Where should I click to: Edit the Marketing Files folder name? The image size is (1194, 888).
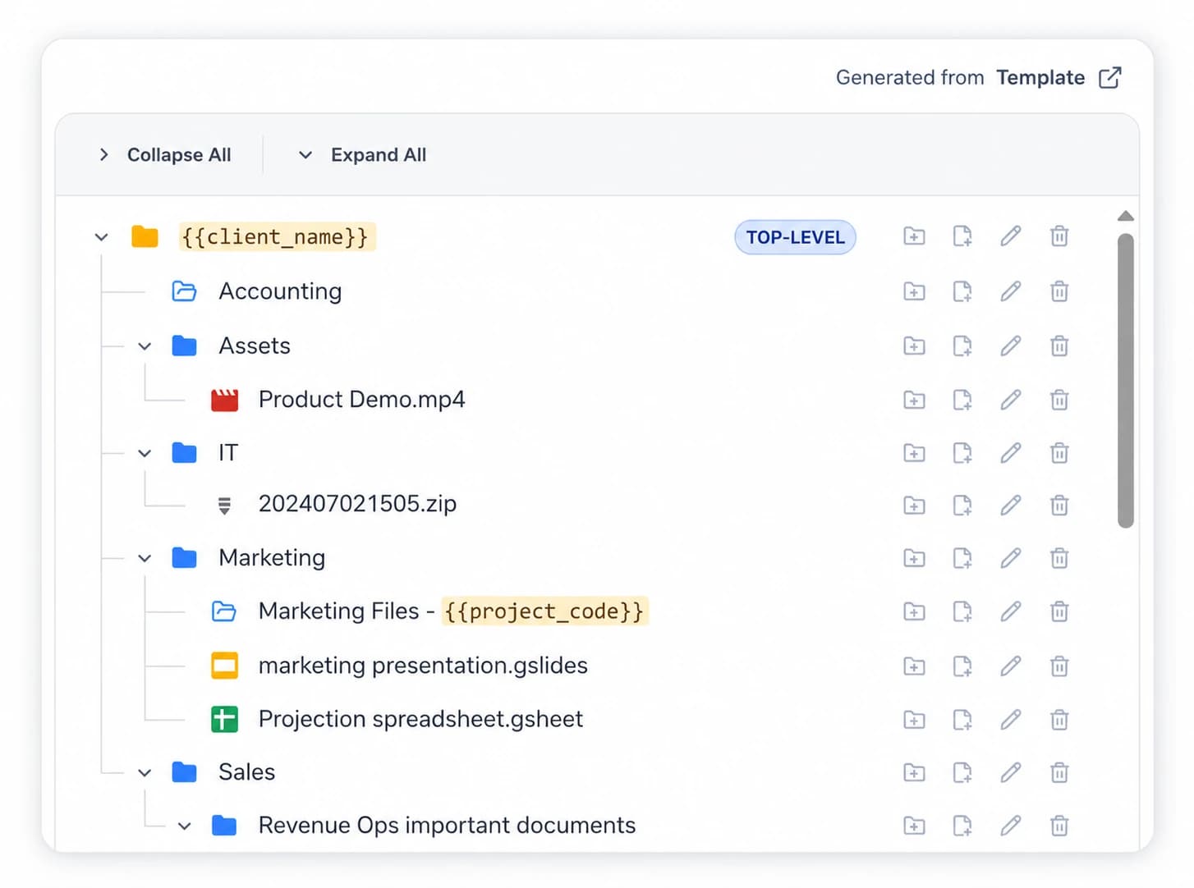pos(1011,611)
